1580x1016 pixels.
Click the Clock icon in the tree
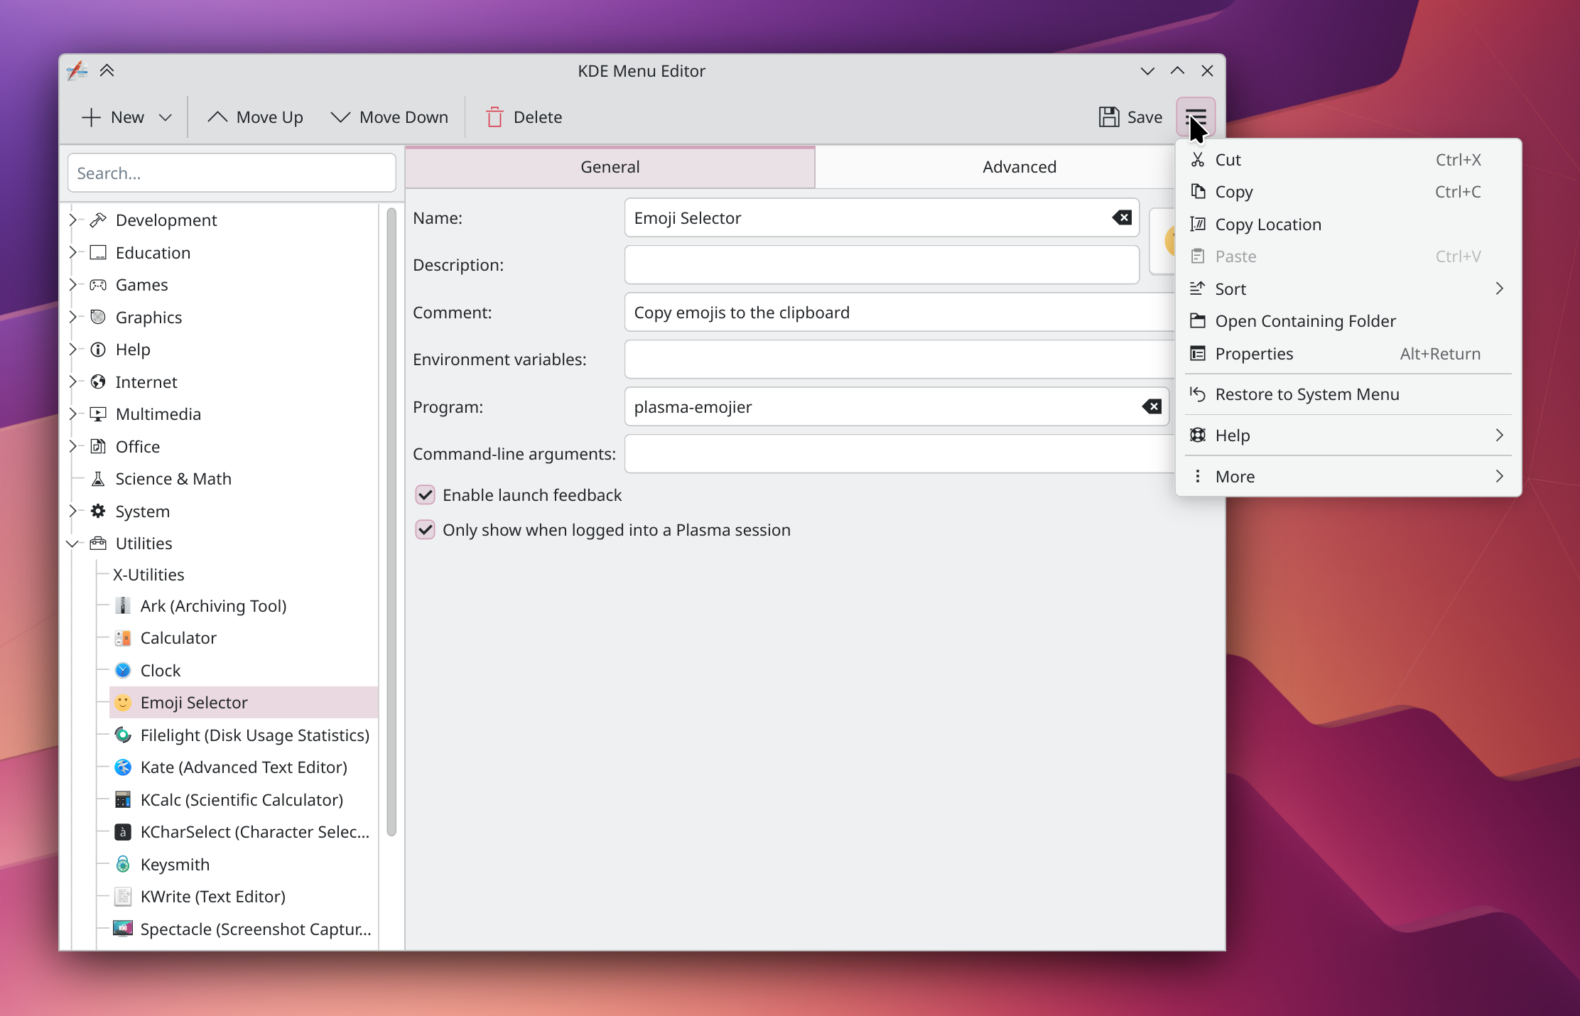point(123,671)
